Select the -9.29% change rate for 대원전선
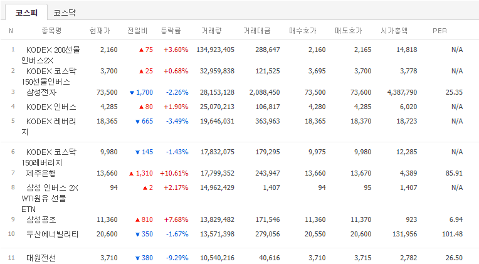The width and height of the screenshot is (479, 264). pos(177,258)
